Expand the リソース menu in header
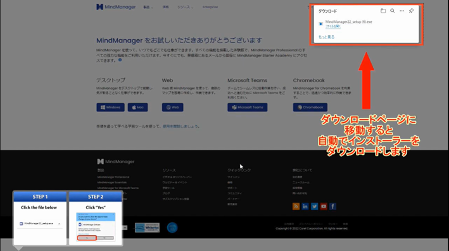449x251 pixels. pos(185,7)
